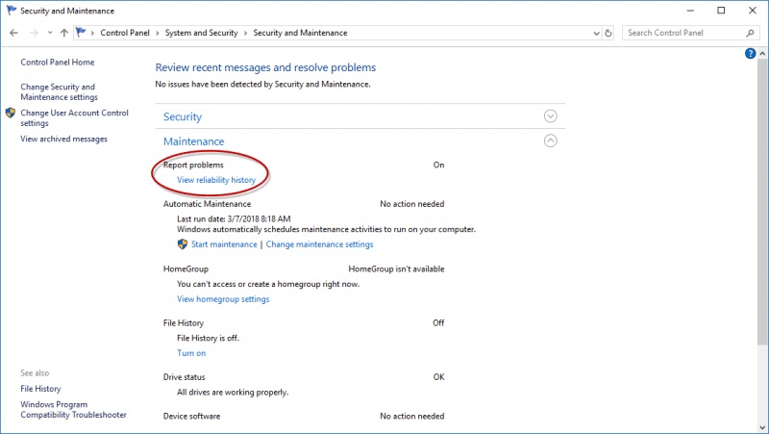Open View archived messages link
Image resolution: width=769 pixels, height=434 pixels.
tap(63, 139)
